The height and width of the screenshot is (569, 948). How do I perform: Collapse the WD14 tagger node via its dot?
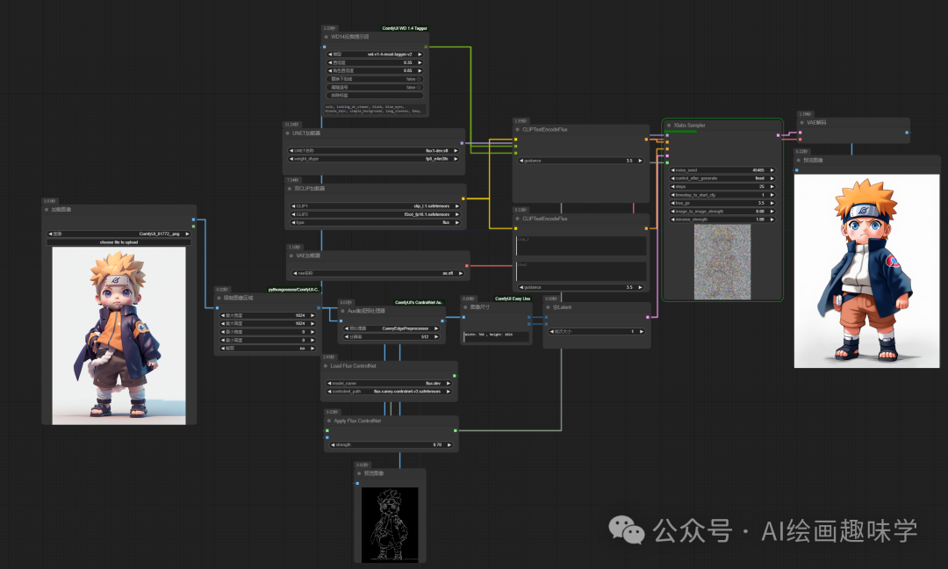point(327,37)
